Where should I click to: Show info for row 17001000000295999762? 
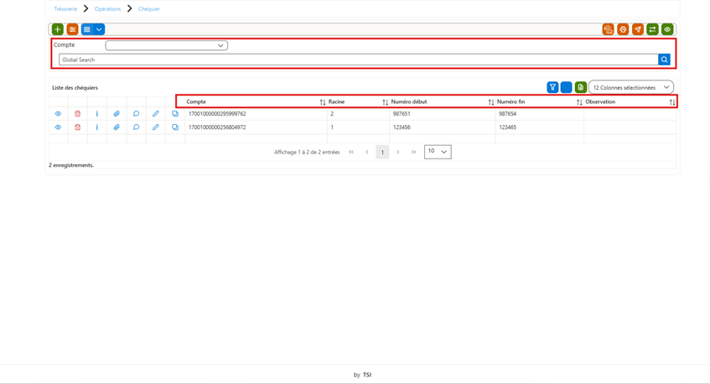coord(97,114)
